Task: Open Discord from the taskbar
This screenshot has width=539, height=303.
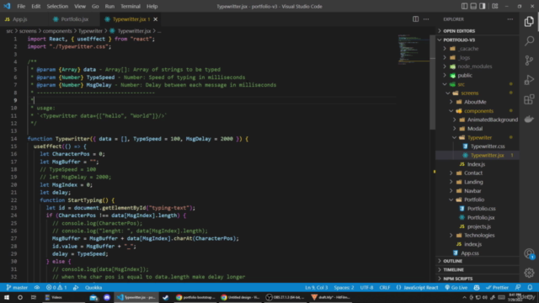Action: 107,297
